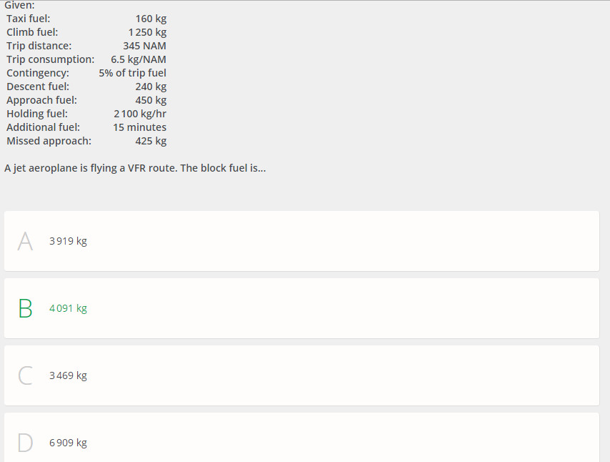Click the green letter B icon
The height and width of the screenshot is (462, 610).
pyautogui.click(x=25, y=308)
